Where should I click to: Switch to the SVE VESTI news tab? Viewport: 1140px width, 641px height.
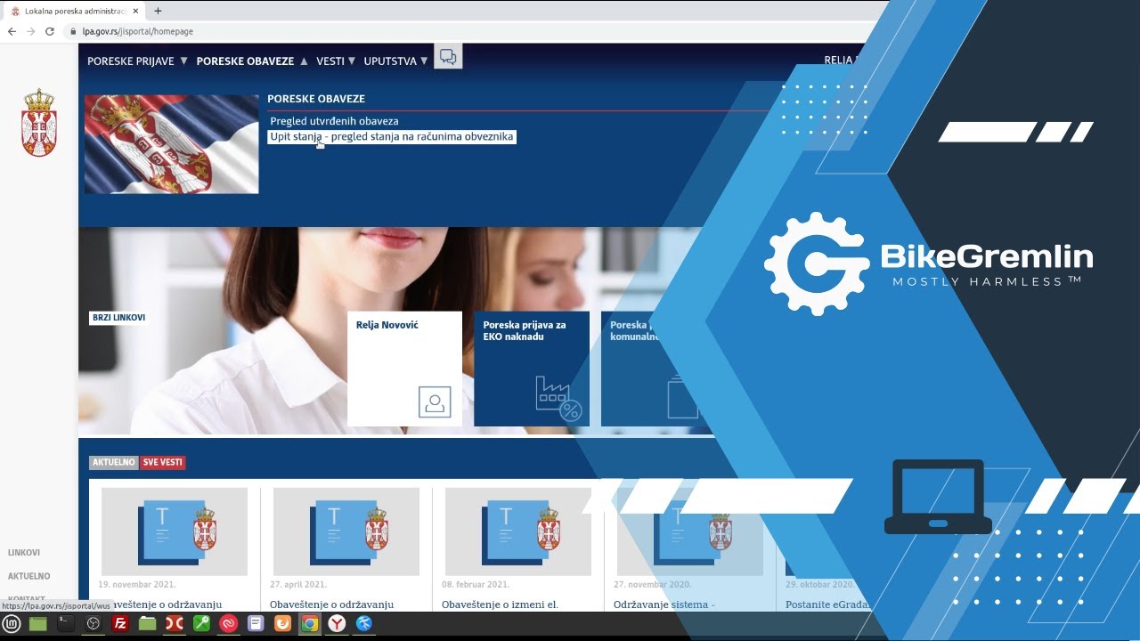[x=162, y=463]
